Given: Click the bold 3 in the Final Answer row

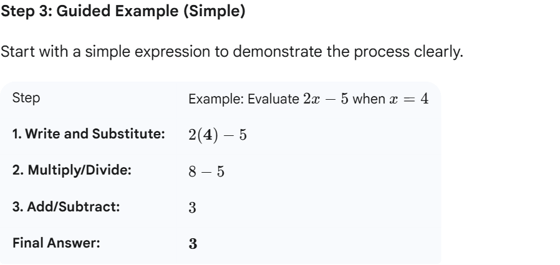Looking at the screenshot, I should coord(193,244).
